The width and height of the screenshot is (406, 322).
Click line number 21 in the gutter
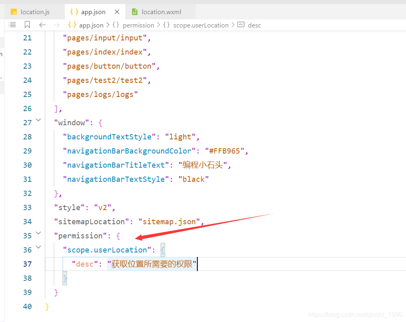[x=27, y=38]
